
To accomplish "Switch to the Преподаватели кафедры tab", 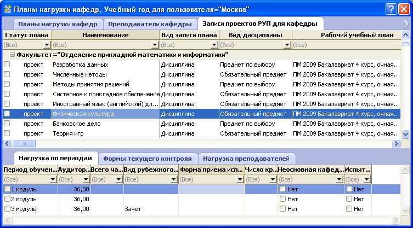I will (x=150, y=25).
